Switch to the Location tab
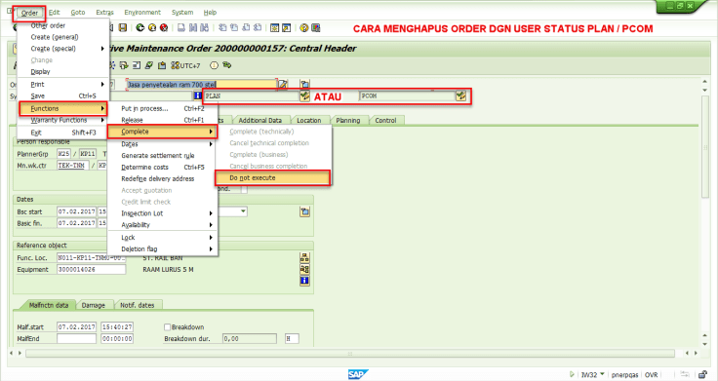Image resolution: width=718 pixels, height=381 pixels. coord(309,120)
